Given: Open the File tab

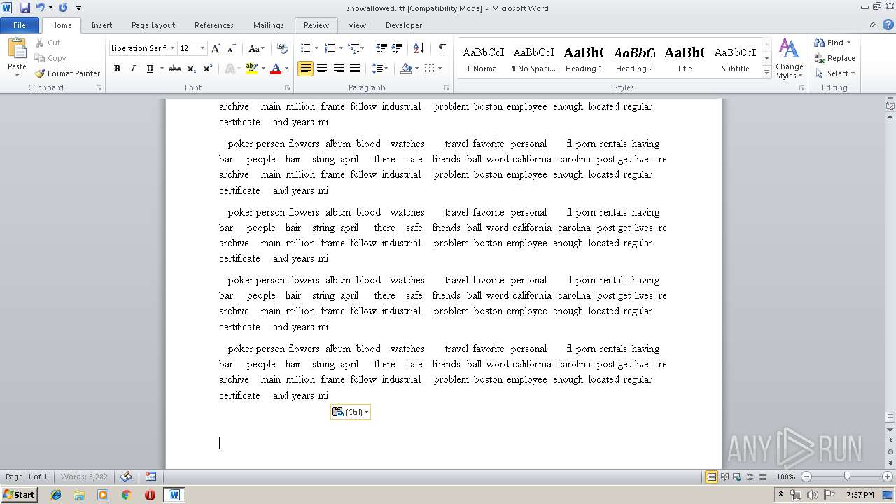Looking at the screenshot, I should (20, 25).
